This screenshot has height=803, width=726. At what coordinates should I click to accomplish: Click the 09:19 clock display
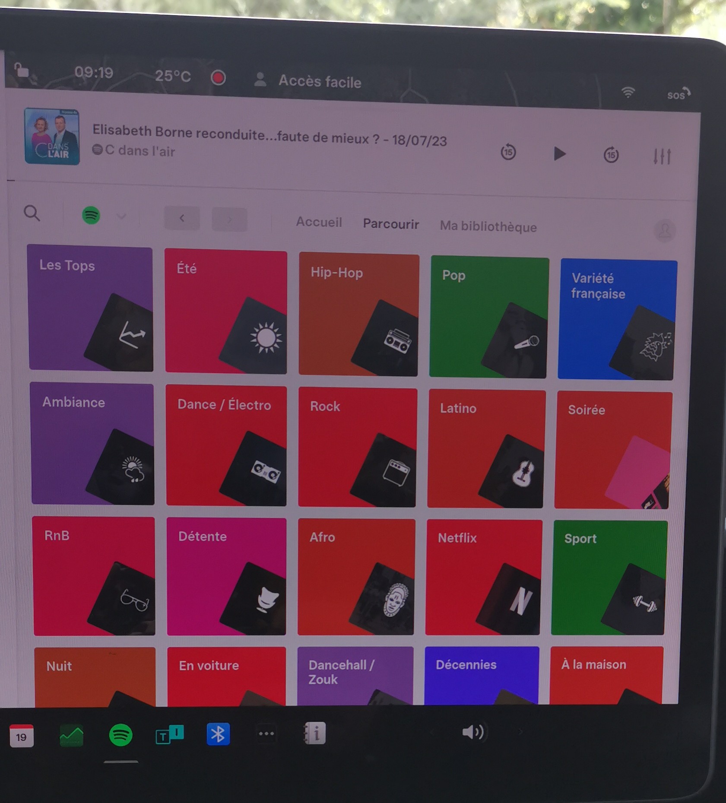pos(94,73)
